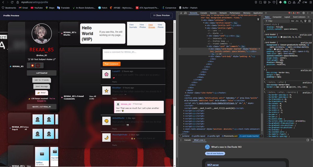This screenshot has height=167, width=313.
Task: Click the issues count badge showing 9
Action: [x=298, y=13]
